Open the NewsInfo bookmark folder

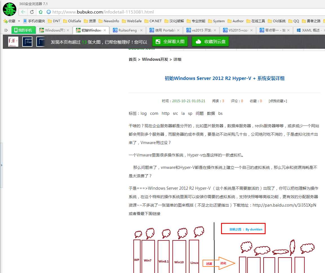109,21
